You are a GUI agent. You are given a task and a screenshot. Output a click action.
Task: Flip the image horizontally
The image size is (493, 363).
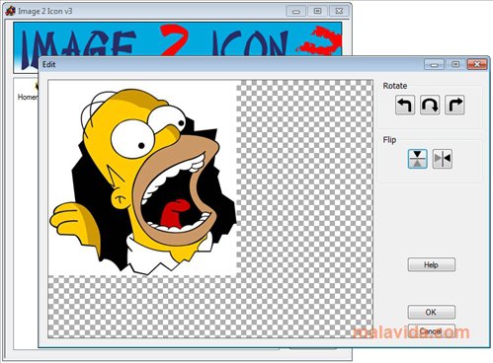(443, 159)
